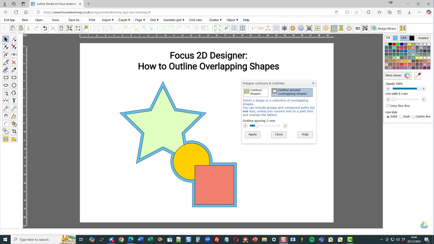Select the star shapes tool
The width and height of the screenshot is (434, 244).
(14, 124)
